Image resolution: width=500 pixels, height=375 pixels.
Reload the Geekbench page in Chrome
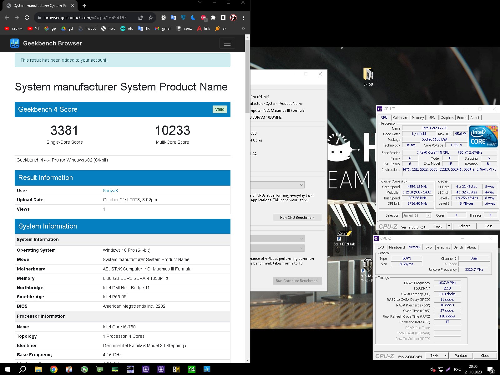27,18
